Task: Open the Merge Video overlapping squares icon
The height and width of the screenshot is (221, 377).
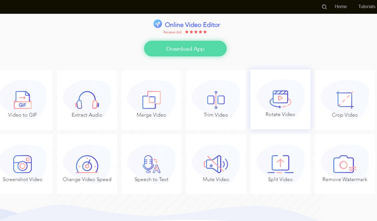Action: (151, 100)
